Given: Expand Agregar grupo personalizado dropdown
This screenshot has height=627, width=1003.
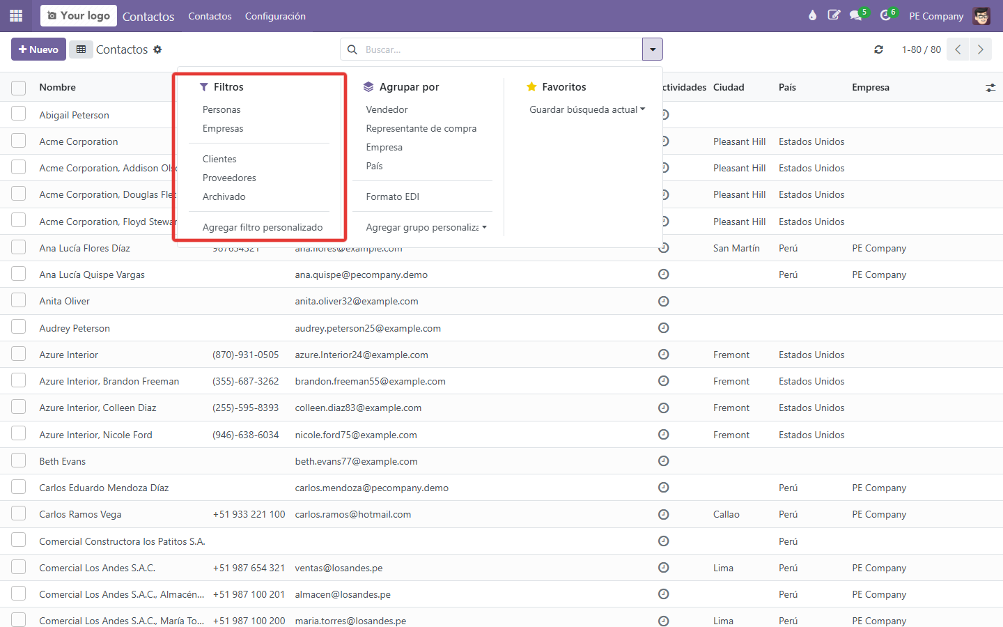Looking at the screenshot, I should click(x=426, y=227).
